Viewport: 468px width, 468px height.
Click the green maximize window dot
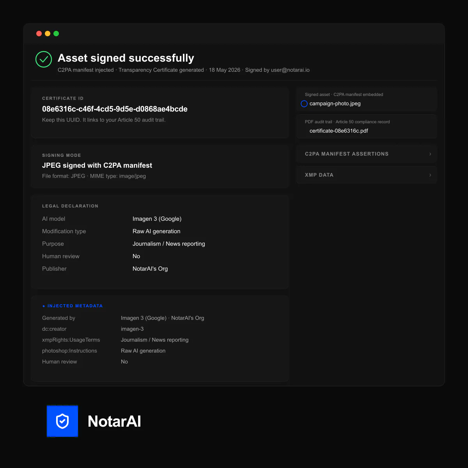click(56, 34)
